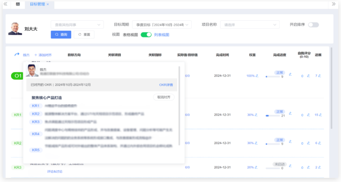The image size is (341, 182).
Task: Click the KR3 row progress bar showing 0
Action: click(x=273, y=168)
